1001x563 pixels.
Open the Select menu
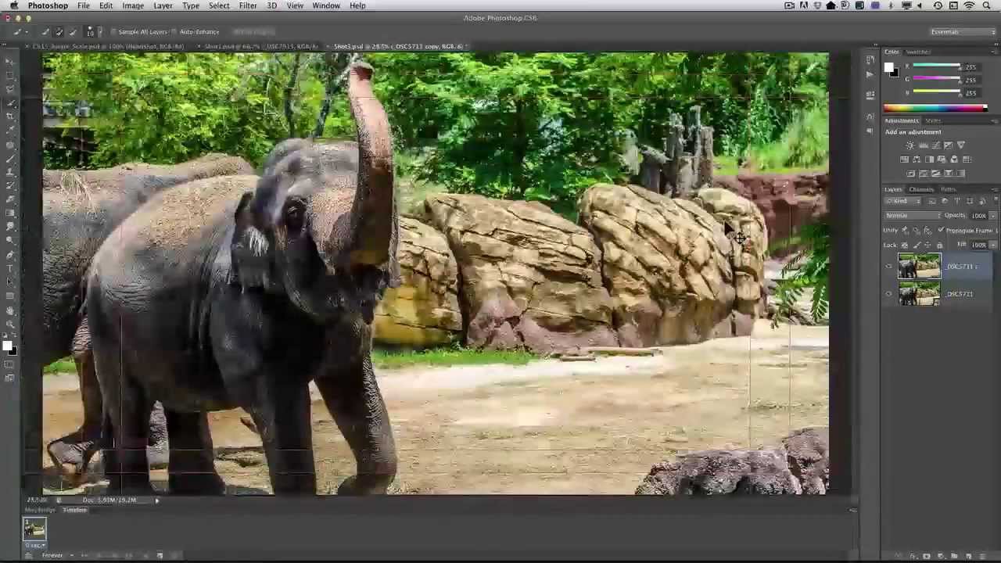coord(219,5)
